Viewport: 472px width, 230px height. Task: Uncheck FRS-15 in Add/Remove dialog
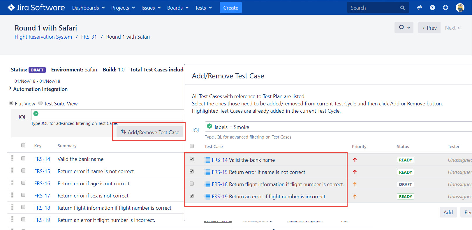pos(192,171)
